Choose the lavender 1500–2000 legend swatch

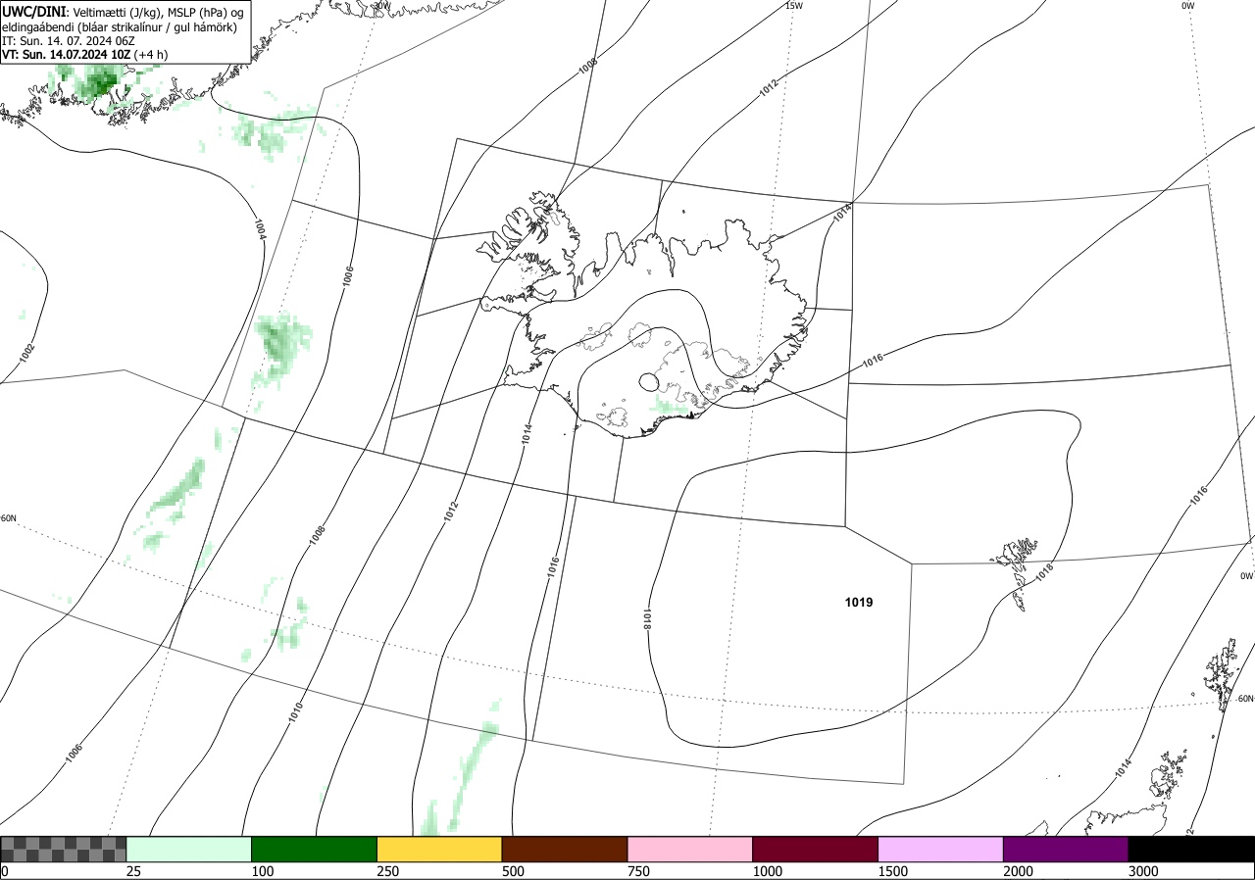pos(941,849)
